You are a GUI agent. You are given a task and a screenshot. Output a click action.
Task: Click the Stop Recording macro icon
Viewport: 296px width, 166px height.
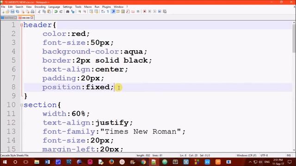click(150, 12)
